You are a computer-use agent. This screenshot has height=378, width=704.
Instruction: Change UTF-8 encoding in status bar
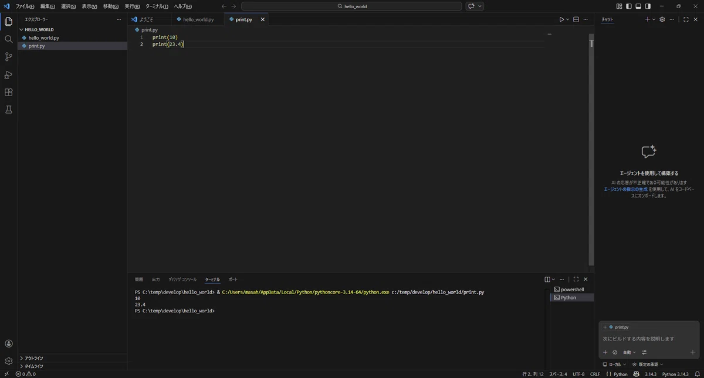pyautogui.click(x=578, y=374)
